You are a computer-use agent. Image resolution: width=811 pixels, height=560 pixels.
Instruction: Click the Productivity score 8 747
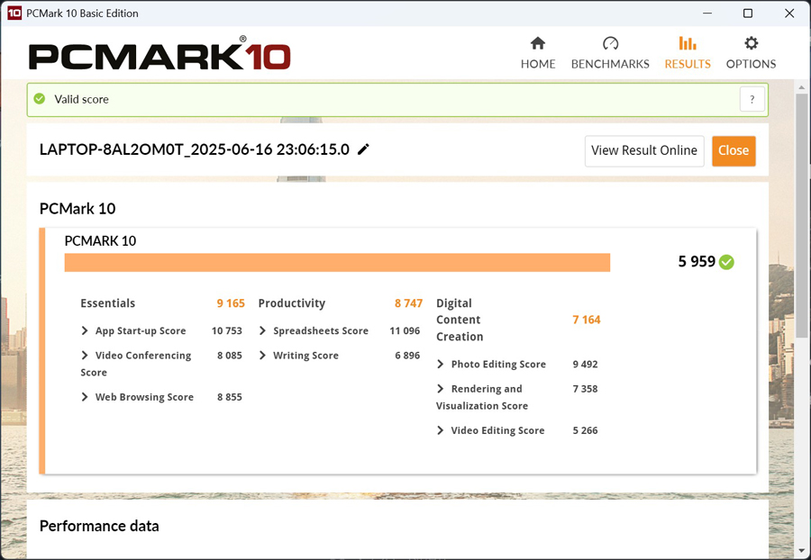coord(408,303)
